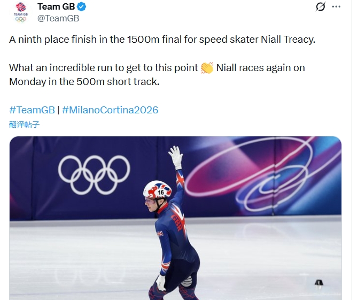This screenshot has height=300, width=358.
Task: Click the skater's raised white glove
Action: click(175, 157)
